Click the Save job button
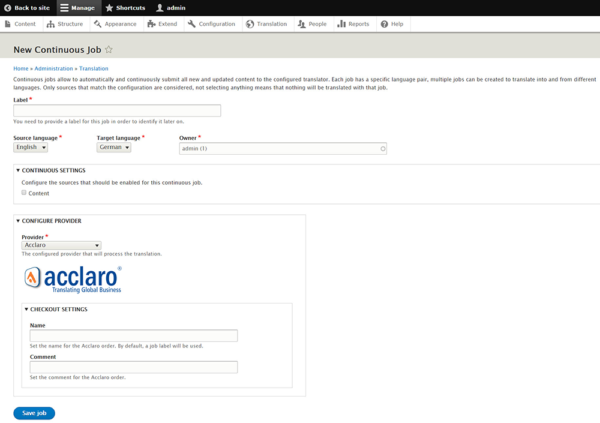Screen dimensions: 600x423 (34, 413)
